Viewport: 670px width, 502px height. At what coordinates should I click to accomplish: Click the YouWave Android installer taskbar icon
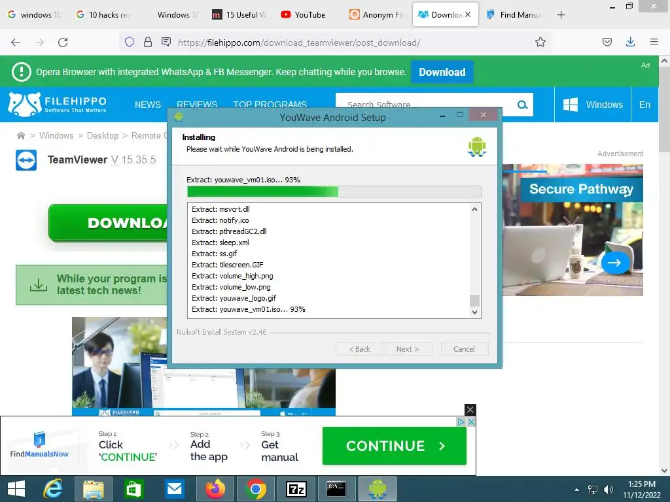pyautogui.click(x=378, y=489)
